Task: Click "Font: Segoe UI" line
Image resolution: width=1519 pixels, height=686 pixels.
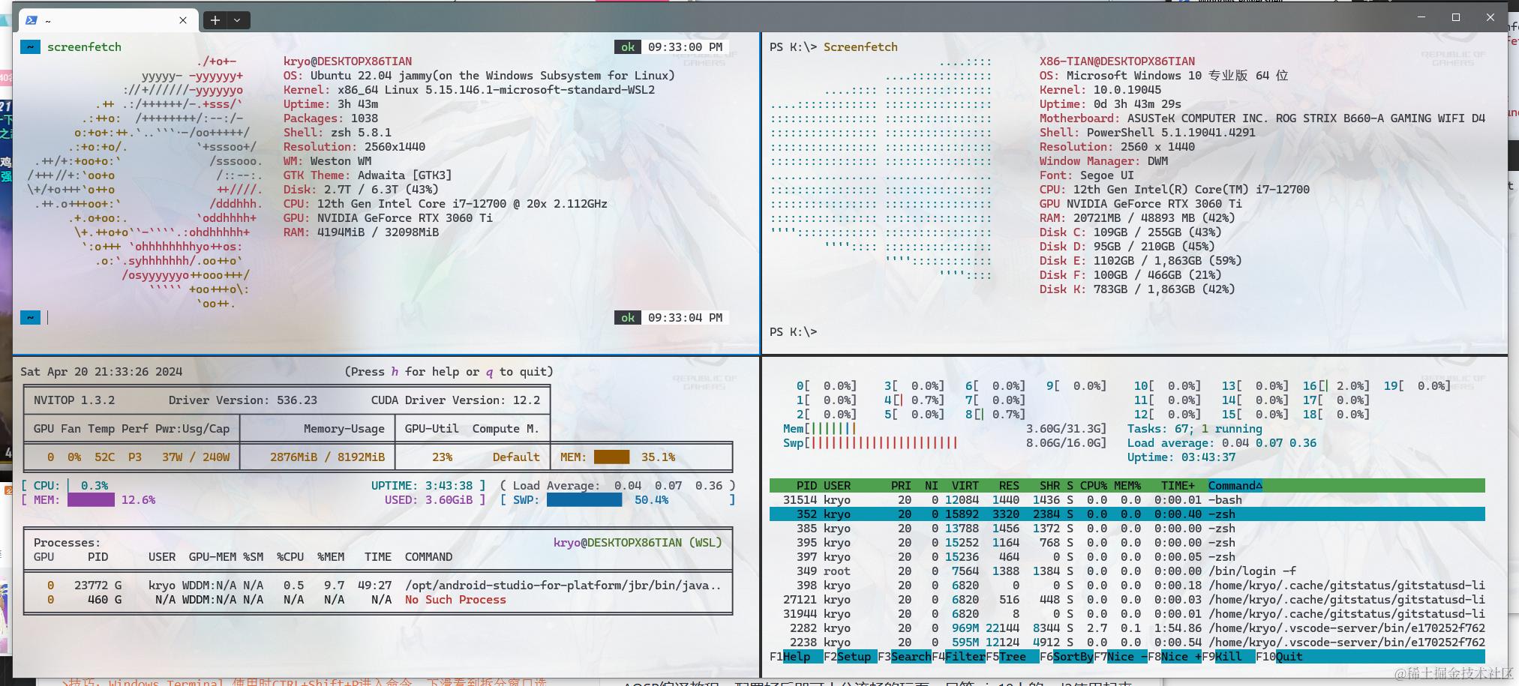Action: [x=1087, y=175]
